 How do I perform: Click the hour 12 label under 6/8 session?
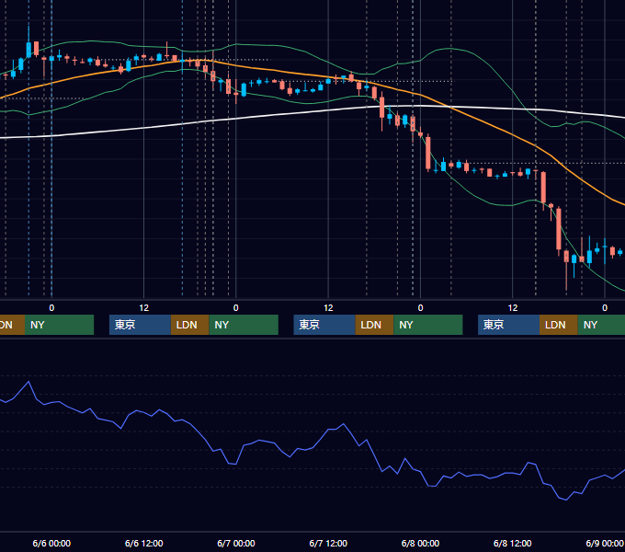point(513,308)
